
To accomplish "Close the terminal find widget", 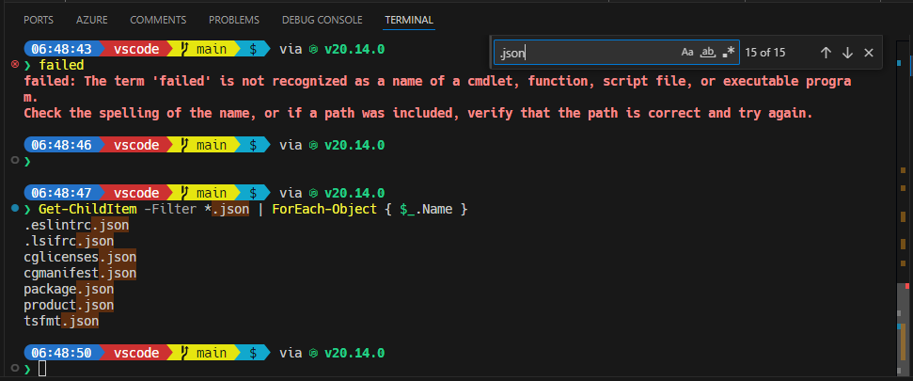I will coord(869,53).
